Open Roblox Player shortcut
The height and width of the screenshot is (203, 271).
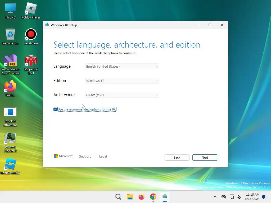tap(31, 11)
